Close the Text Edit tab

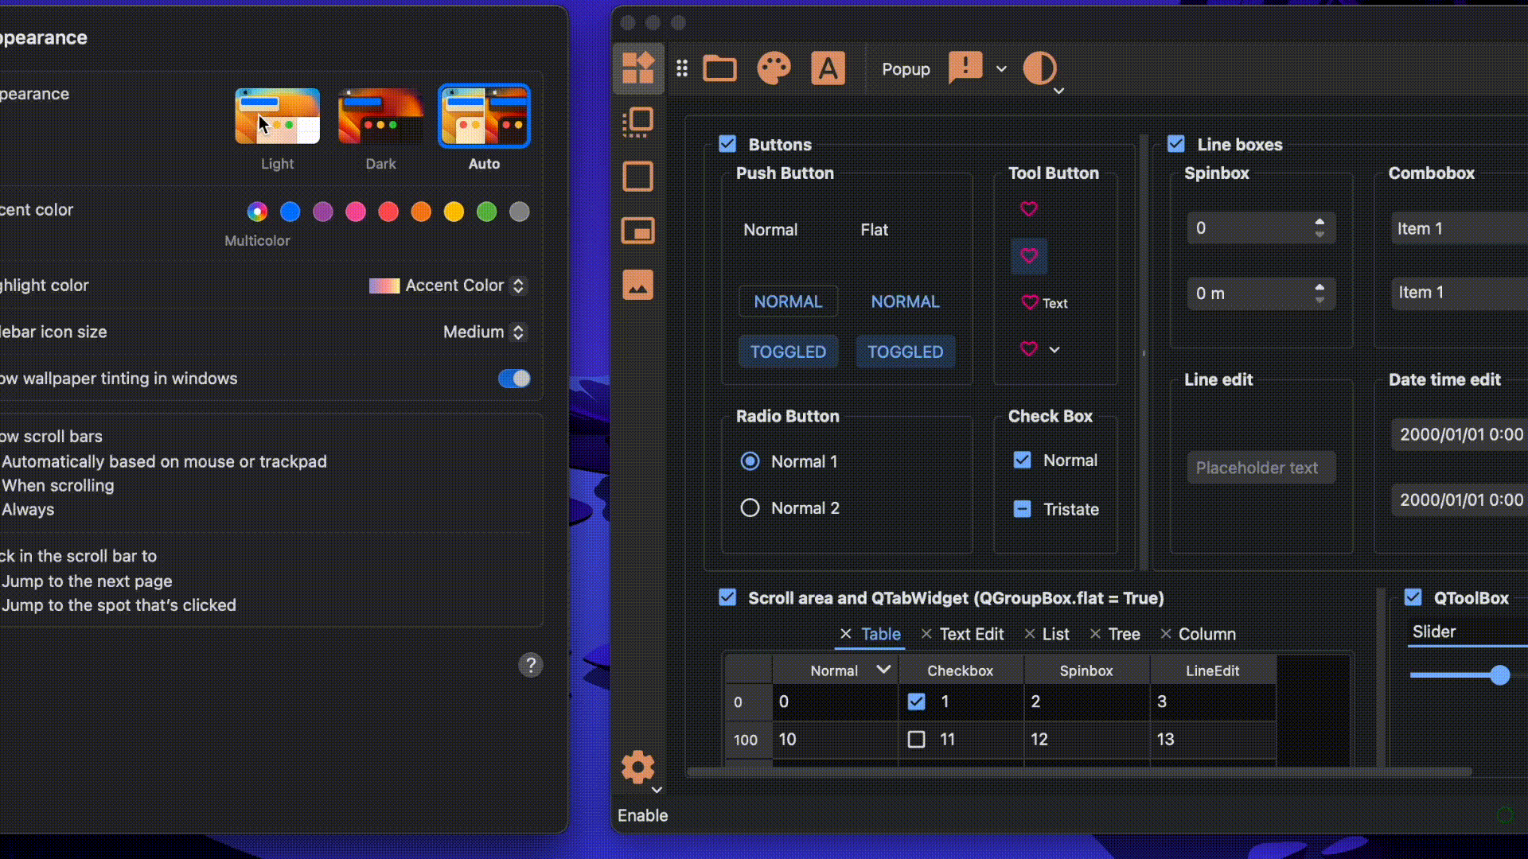coord(926,634)
